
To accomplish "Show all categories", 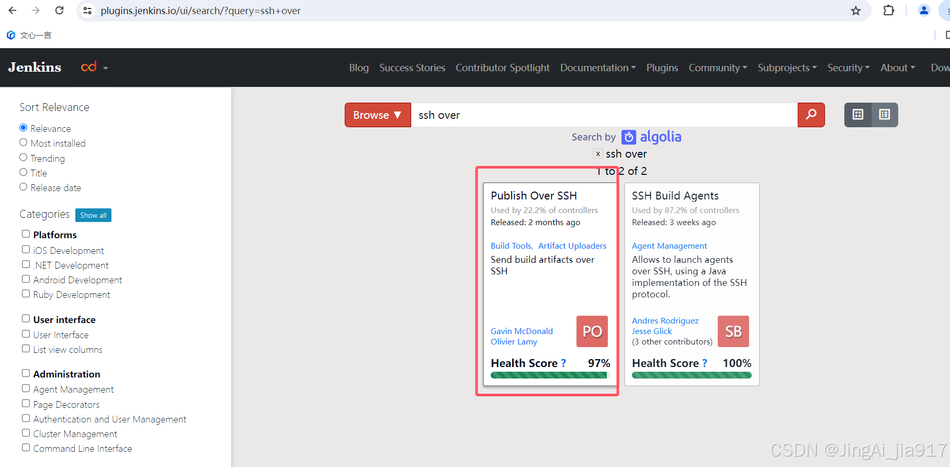I will click(93, 215).
